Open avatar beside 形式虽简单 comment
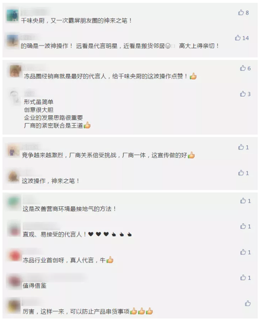Screen dimensions: 261x323 coord(16,97)
